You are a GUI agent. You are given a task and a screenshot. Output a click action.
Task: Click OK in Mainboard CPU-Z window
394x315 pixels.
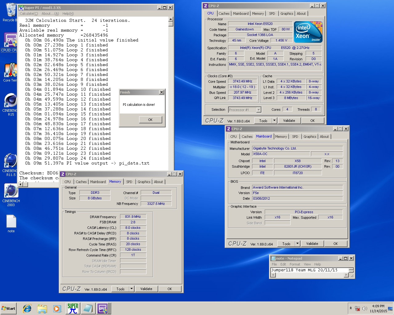(x=336, y=244)
